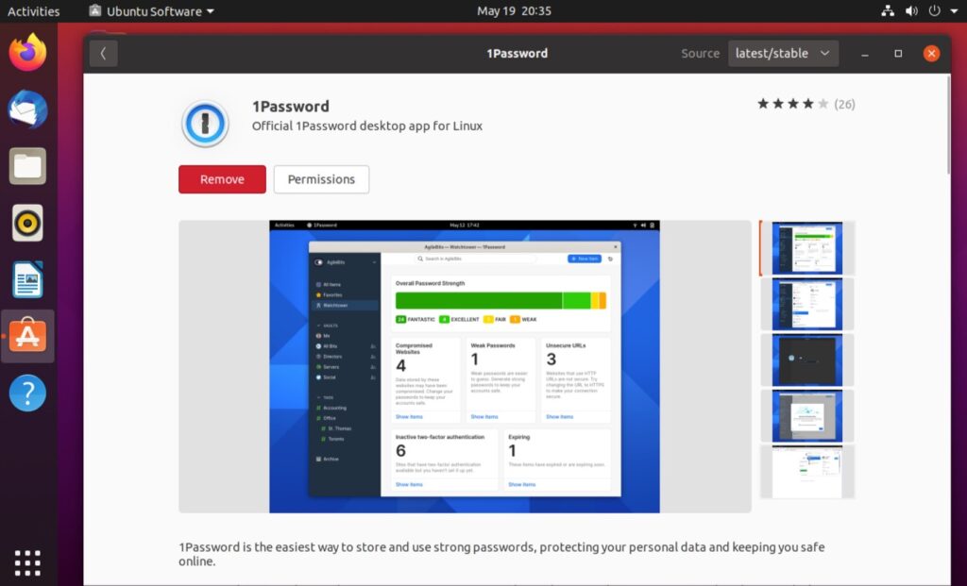Select the second screenshot thumbnail
967x586 pixels.
807,304
